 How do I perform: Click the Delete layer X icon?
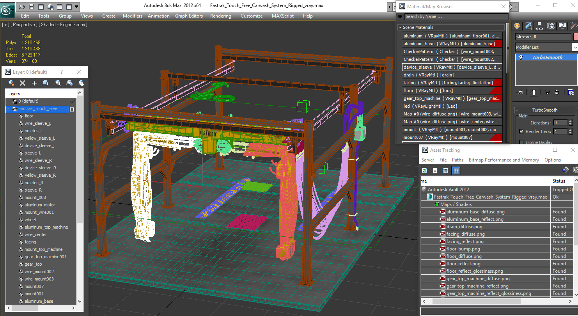[x=23, y=83]
